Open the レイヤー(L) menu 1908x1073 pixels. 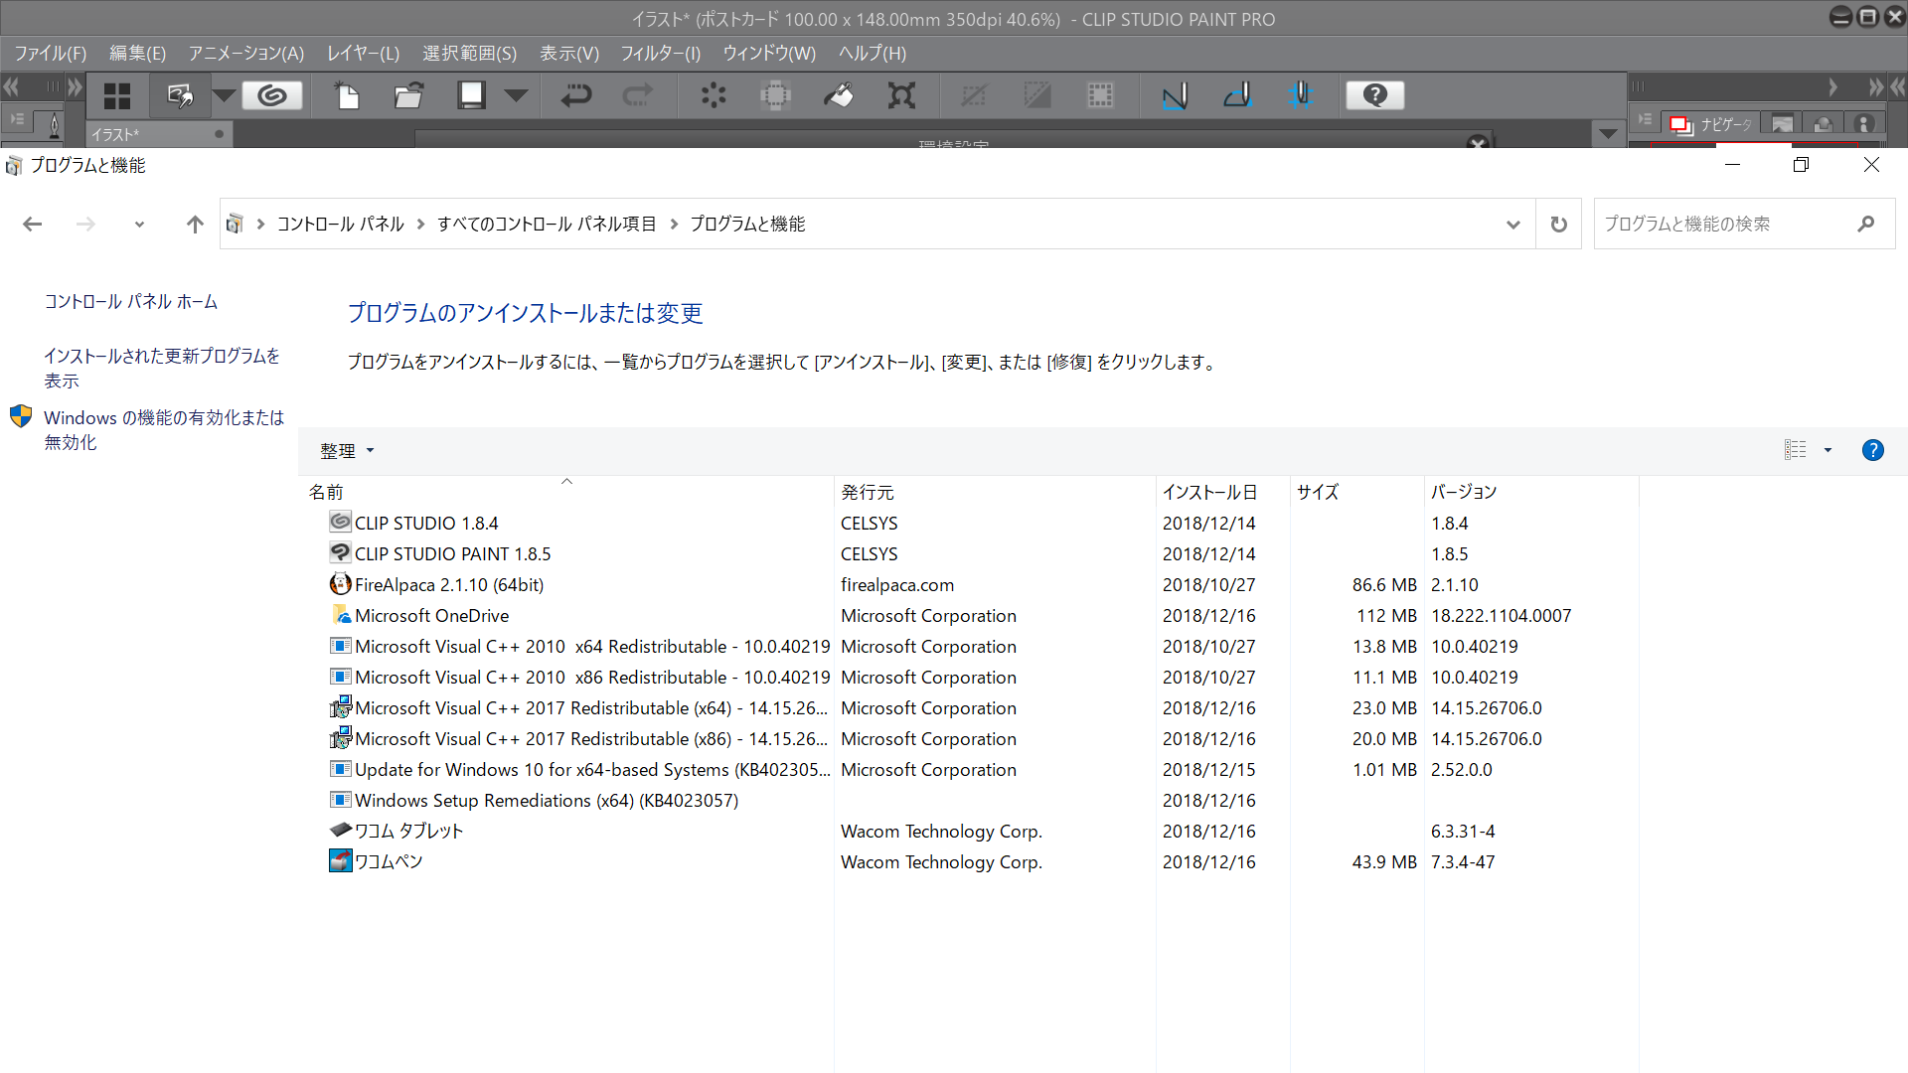[363, 54]
